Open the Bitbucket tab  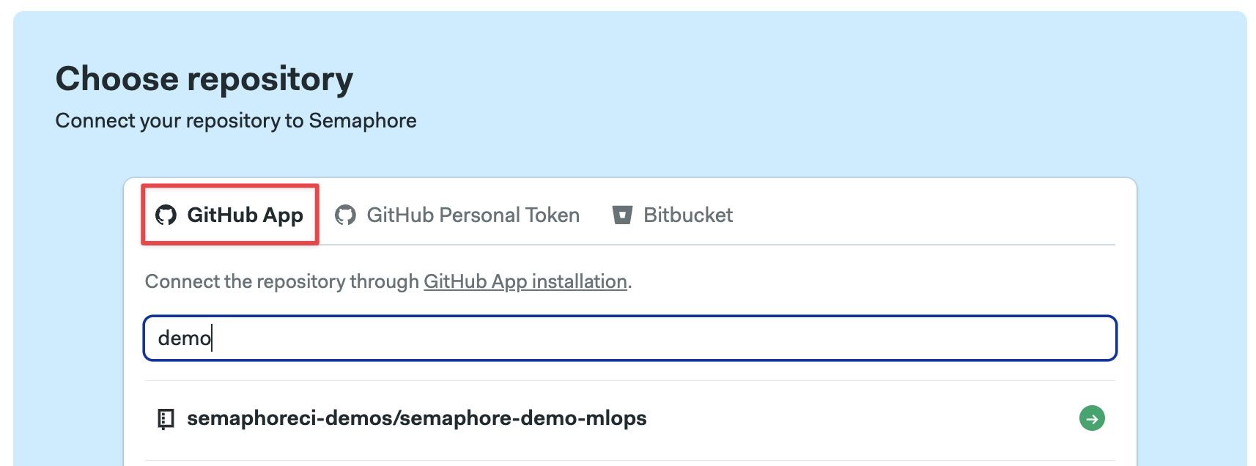click(672, 215)
